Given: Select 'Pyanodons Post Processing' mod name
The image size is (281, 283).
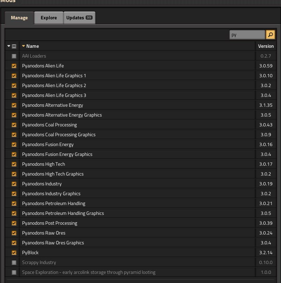Looking at the screenshot, I should point(49,223).
